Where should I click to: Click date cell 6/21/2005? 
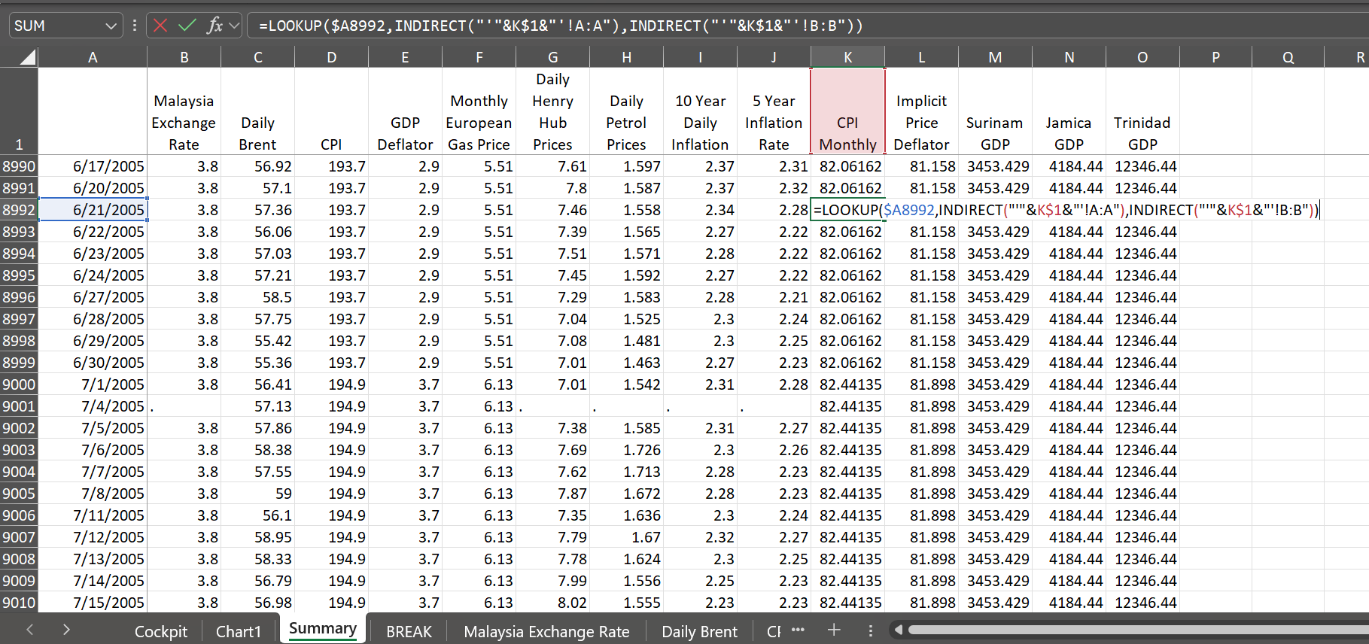(x=93, y=210)
